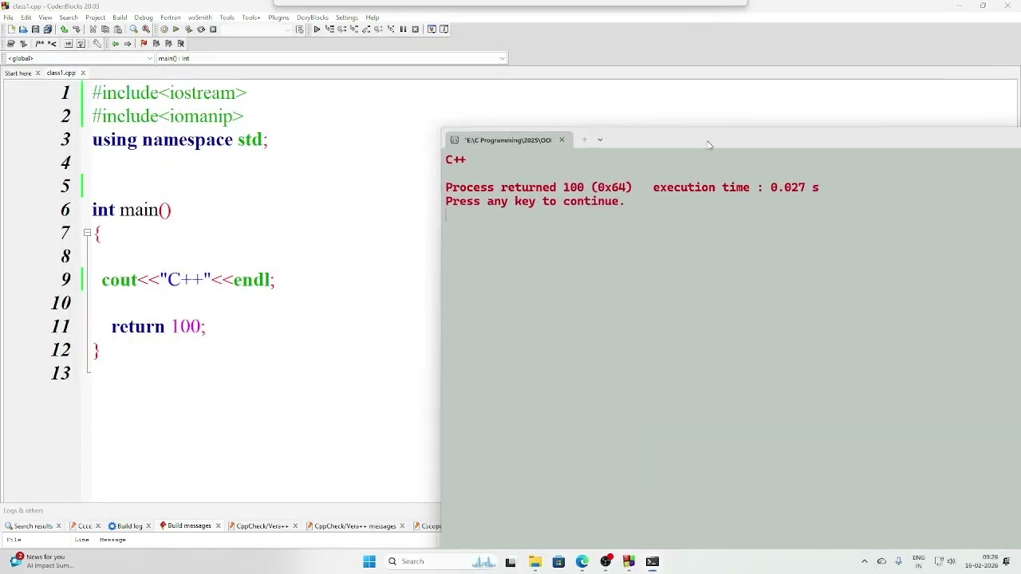
Task: Click the Save all files icon
Action: (48, 29)
